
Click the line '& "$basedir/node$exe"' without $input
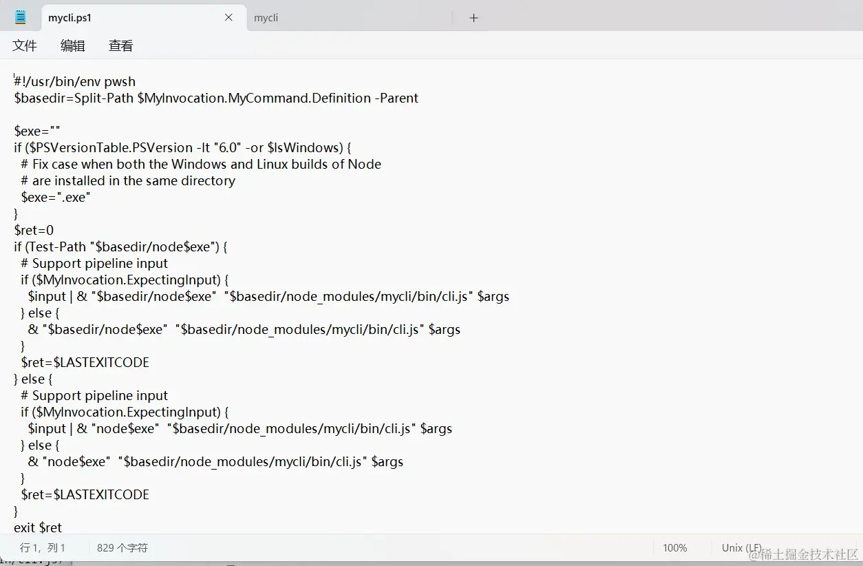(244, 329)
